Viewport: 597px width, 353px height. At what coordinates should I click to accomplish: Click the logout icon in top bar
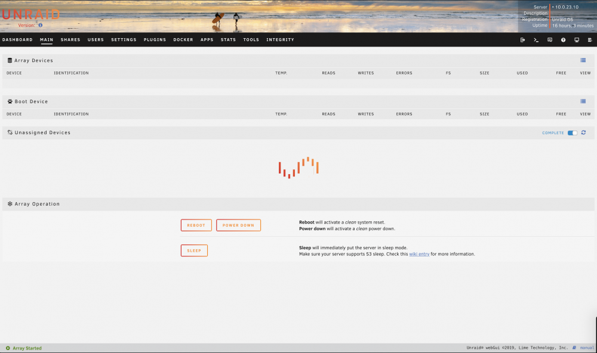(x=522, y=40)
